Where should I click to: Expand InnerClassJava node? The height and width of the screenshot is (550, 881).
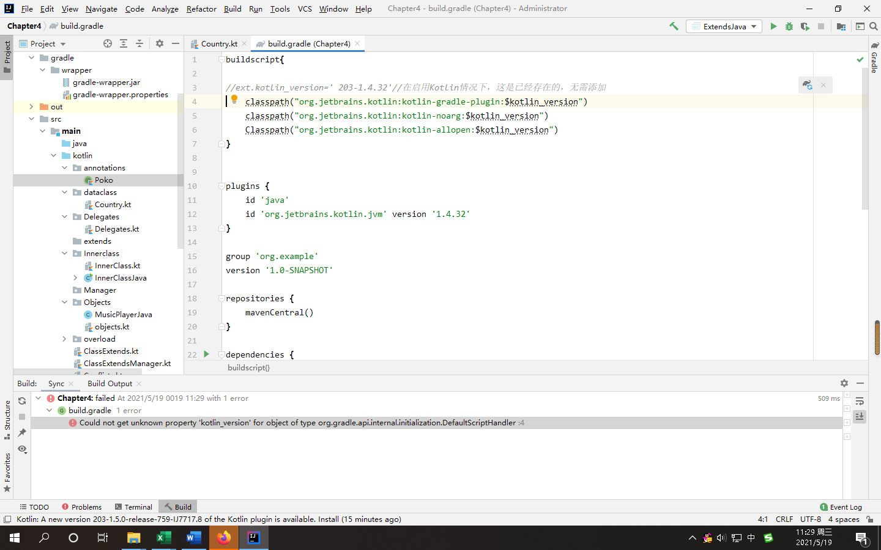pos(75,277)
